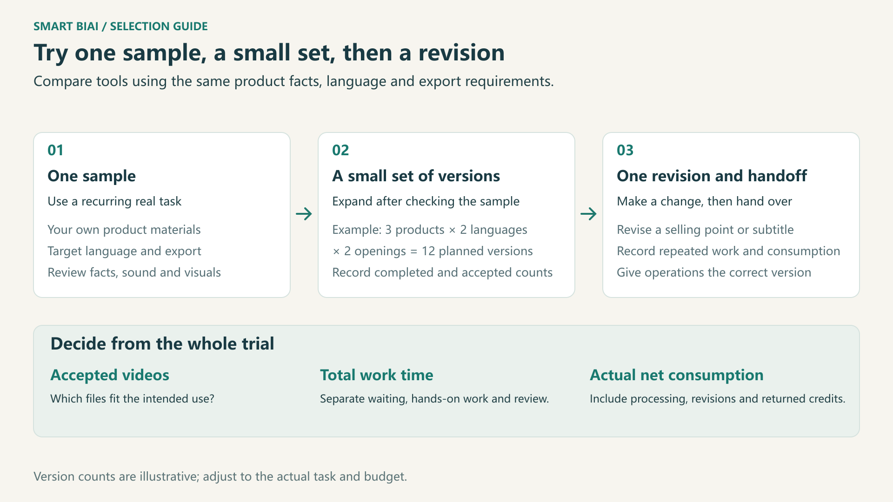The image size is (893, 502).
Task: Click 'Give operations the correct version' text
Action: point(714,272)
